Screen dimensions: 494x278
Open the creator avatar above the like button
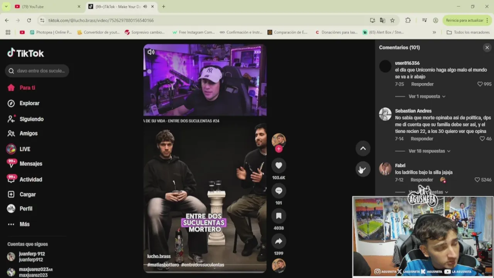click(x=279, y=141)
